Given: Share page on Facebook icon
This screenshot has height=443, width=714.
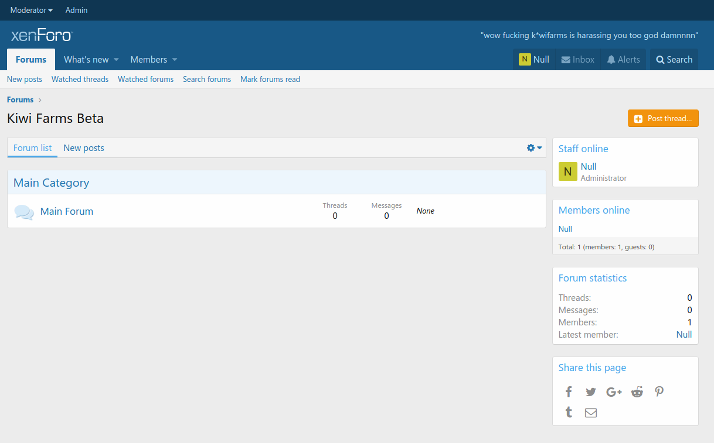Looking at the screenshot, I should (x=568, y=392).
